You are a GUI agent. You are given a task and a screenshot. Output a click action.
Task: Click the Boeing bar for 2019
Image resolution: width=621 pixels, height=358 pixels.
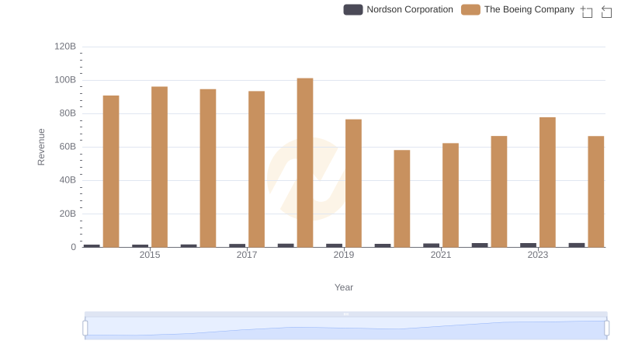pyautogui.click(x=353, y=183)
